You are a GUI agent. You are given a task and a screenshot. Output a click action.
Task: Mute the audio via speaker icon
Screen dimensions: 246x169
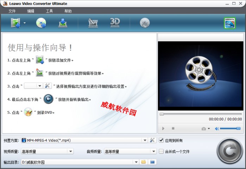217,129
